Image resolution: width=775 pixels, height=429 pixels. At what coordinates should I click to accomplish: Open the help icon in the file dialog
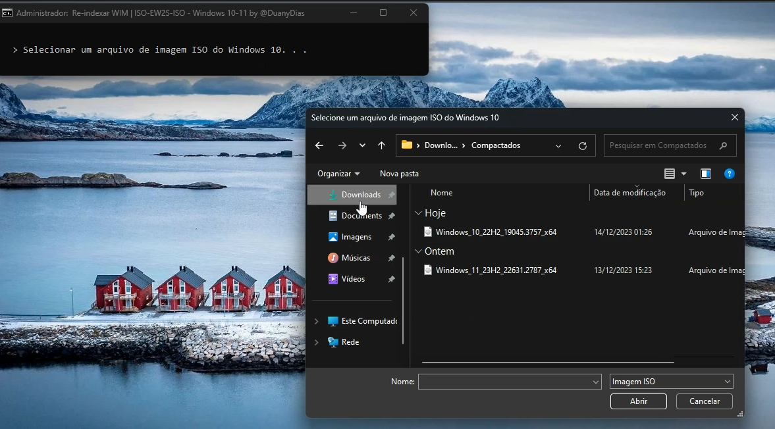coord(730,173)
